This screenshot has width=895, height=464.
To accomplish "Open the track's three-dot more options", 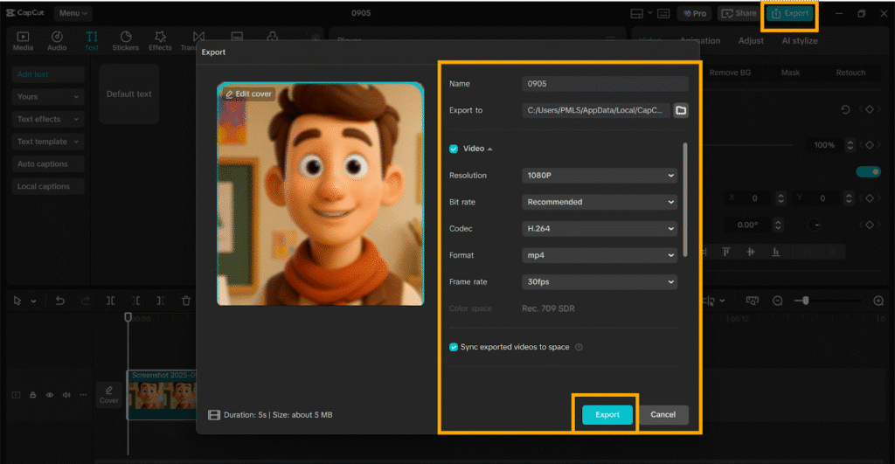I will tap(83, 395).
